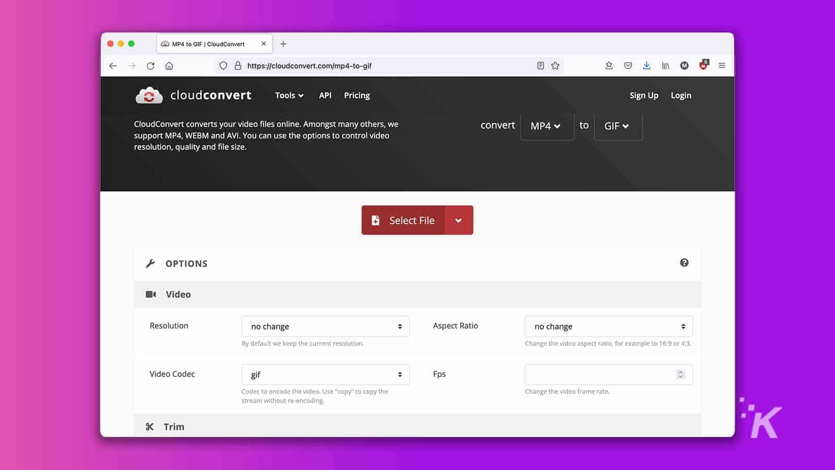This screenshot has width=835, height=470.
Task: Open a new browser tab
Action: (x=283, y=44)
